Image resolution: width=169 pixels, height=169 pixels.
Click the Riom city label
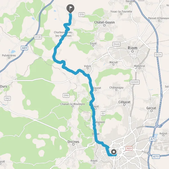(x=133, y=48)
